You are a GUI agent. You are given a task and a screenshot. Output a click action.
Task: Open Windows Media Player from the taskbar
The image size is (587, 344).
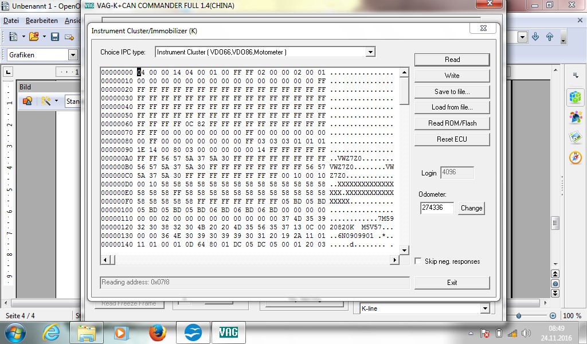click(122, 333)
